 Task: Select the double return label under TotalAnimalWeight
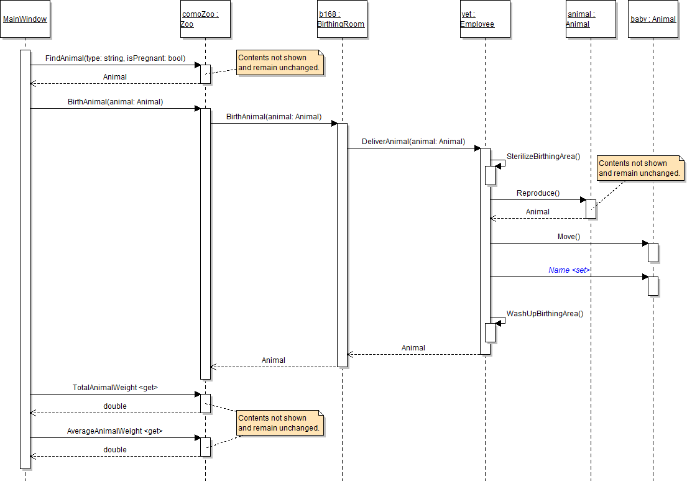click(115, 406)
